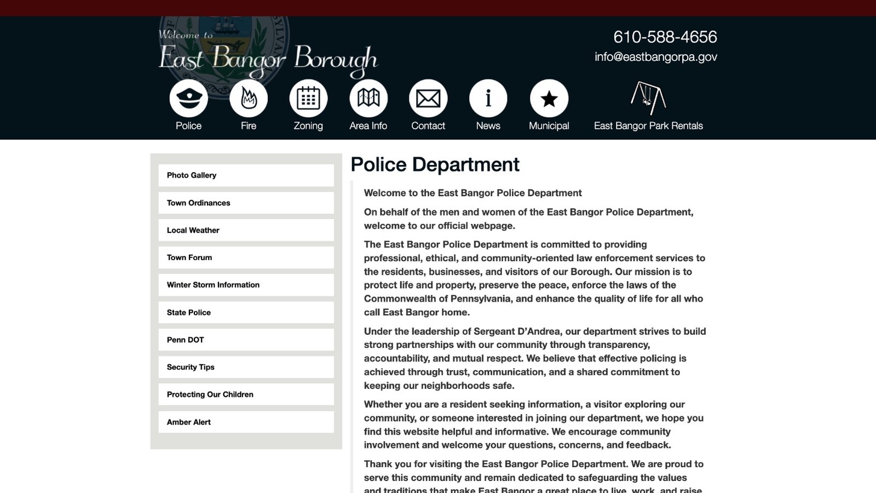Click the Area Info nav label
The height and width of the screenshot is (493, 876).
click(368, 125)
